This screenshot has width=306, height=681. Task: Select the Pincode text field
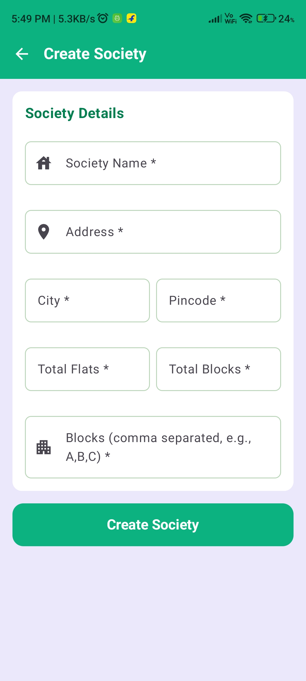(218, 300)
